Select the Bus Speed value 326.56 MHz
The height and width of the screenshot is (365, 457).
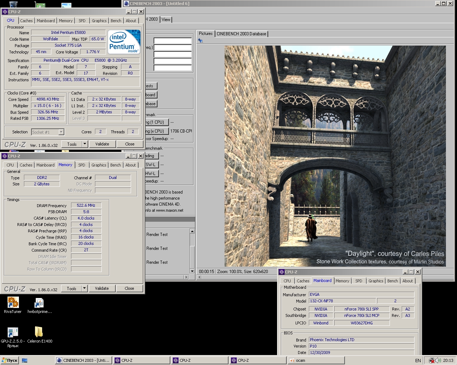[48, 112]
